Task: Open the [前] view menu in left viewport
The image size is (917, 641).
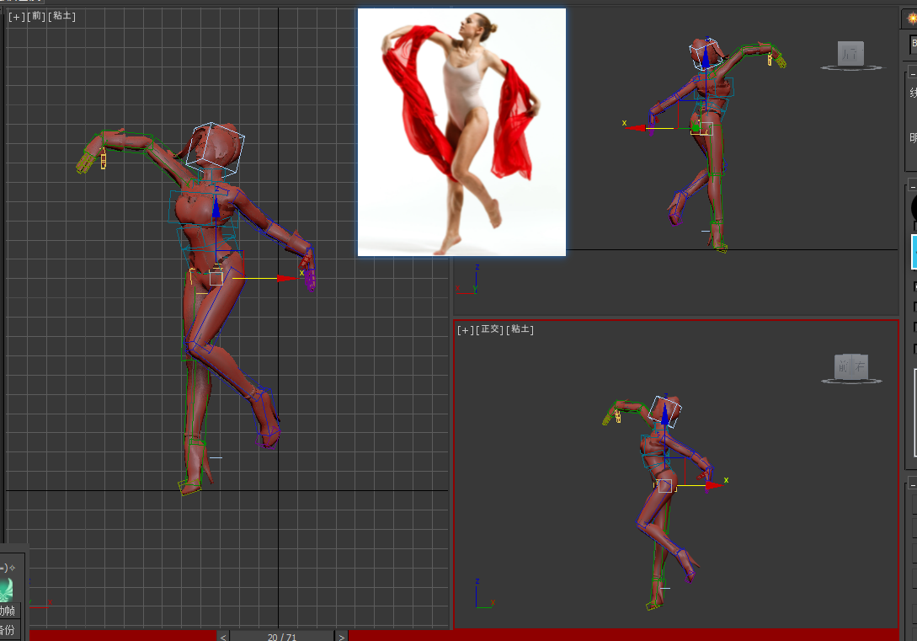Action: tap(36, 16)
